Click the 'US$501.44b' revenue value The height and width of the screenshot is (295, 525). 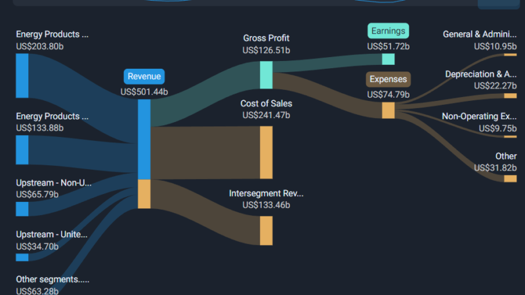point(144,92)
